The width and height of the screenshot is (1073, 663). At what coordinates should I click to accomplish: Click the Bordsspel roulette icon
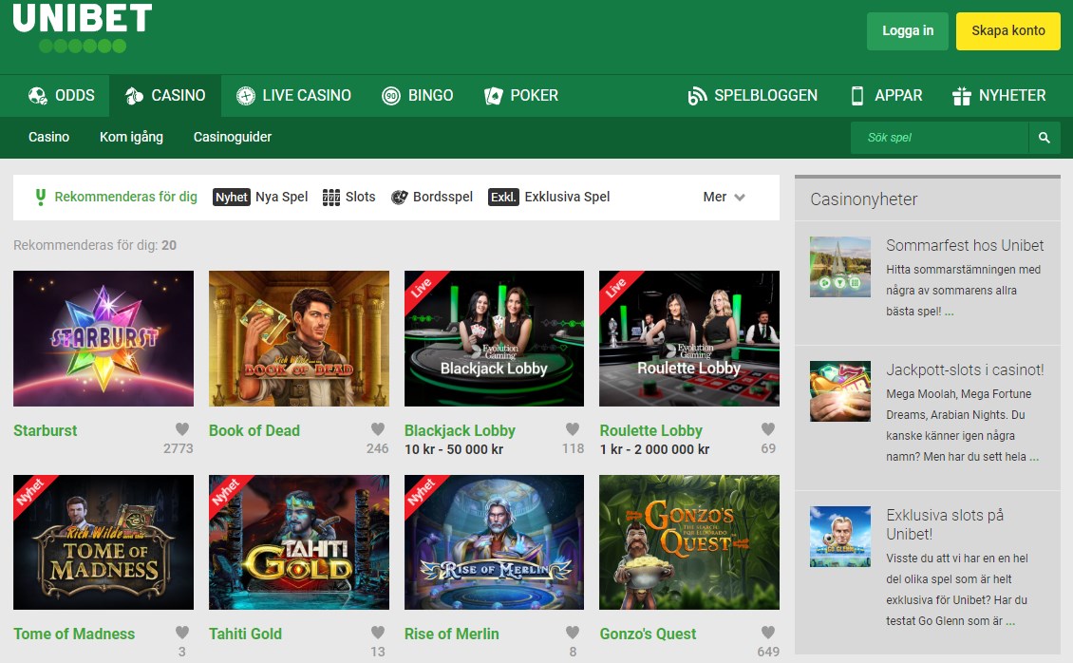coord(399,197)
